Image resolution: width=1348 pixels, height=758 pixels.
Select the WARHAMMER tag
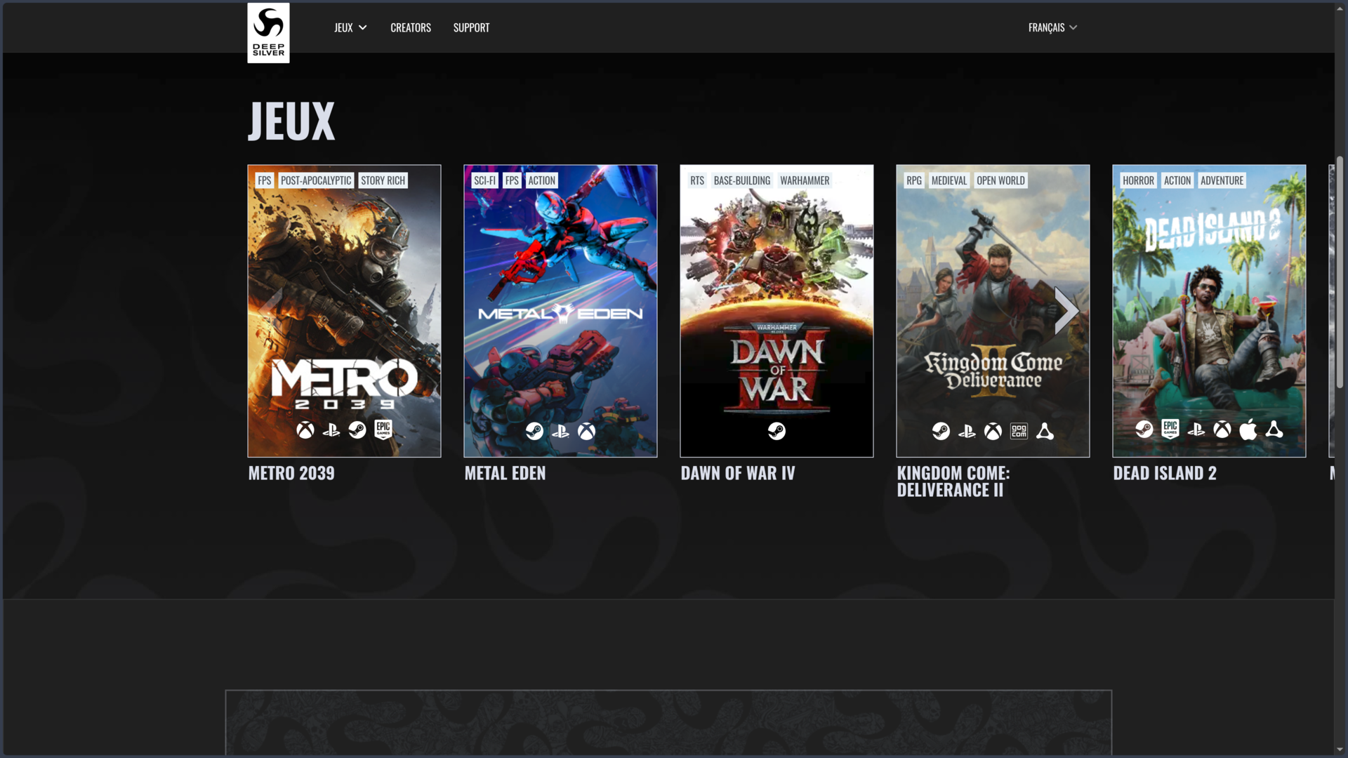[805, 180]
